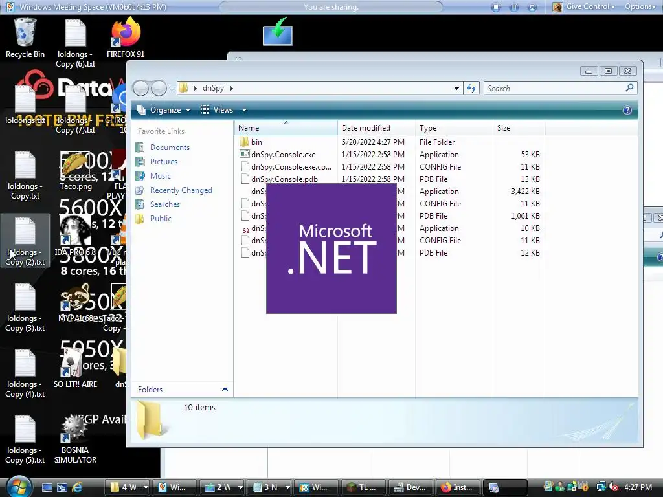Sort by the Name column header
The image size is (663, 497).
point(286,128)
